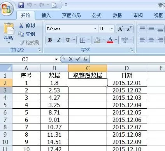Click the 文 phonetic guide icon
The width and height of the screenshot is (165, 151).
(125, 40)
